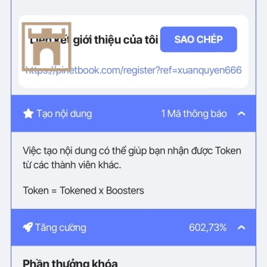
Task: Click the brown castle logo icon
Action: [47, 47]
